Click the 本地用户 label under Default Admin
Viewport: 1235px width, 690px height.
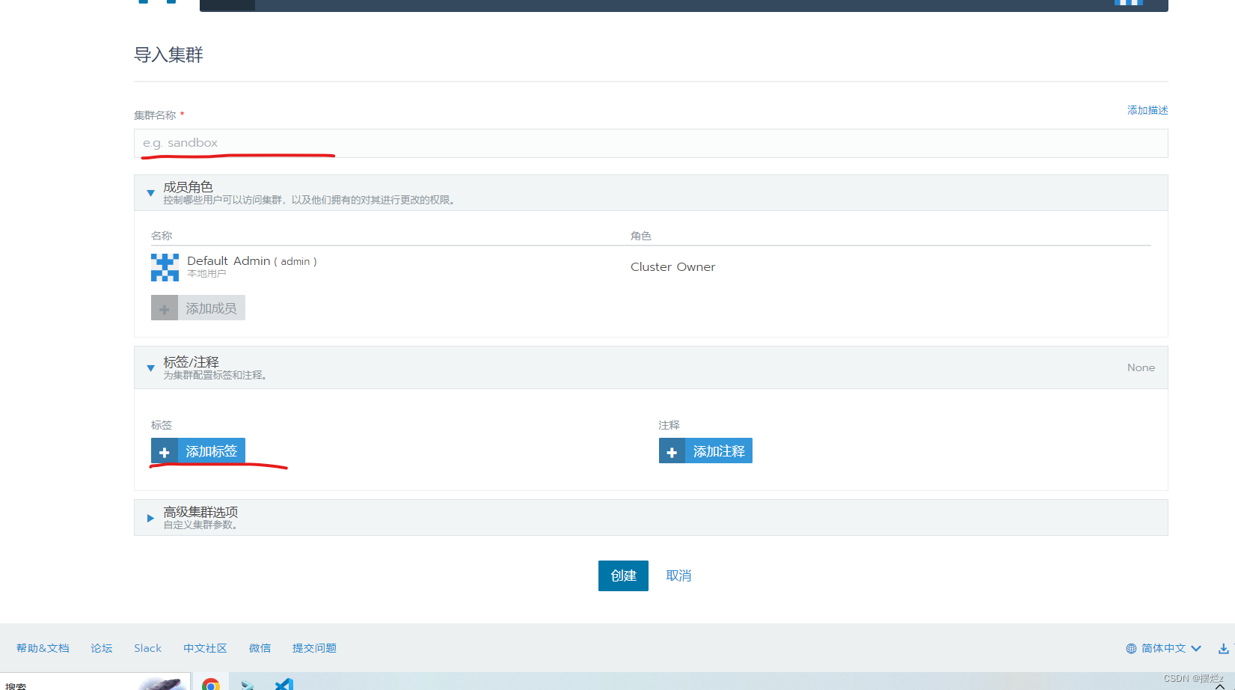pos(206,274)
